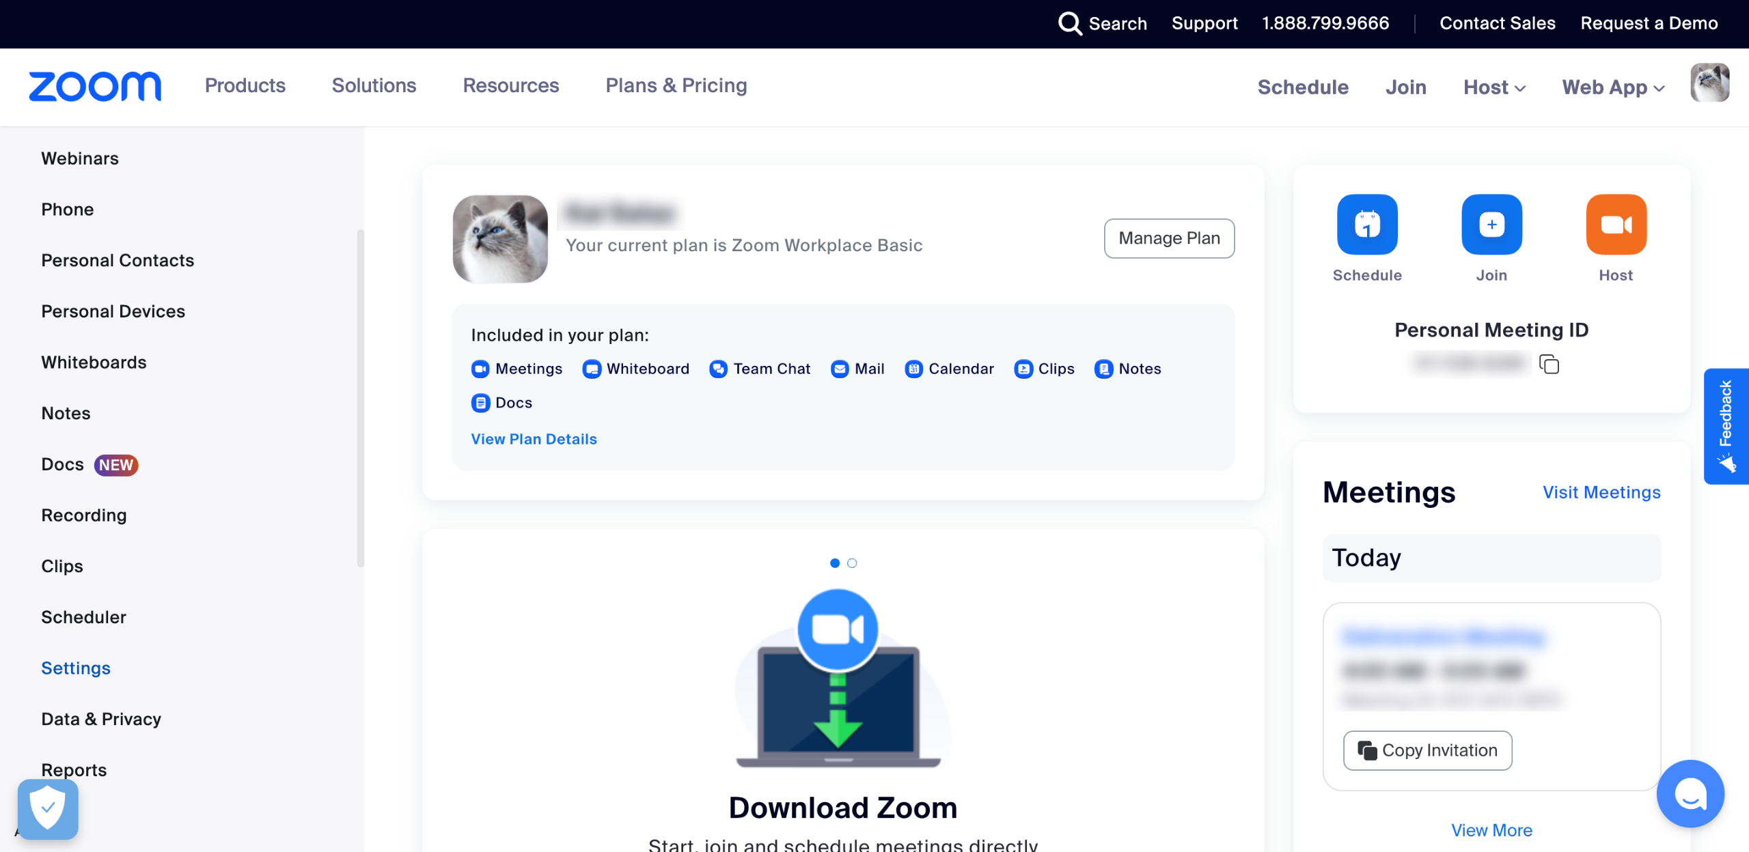Open the View Plan Details link
Screen dimensions: 1749x852
click(534, 439)
